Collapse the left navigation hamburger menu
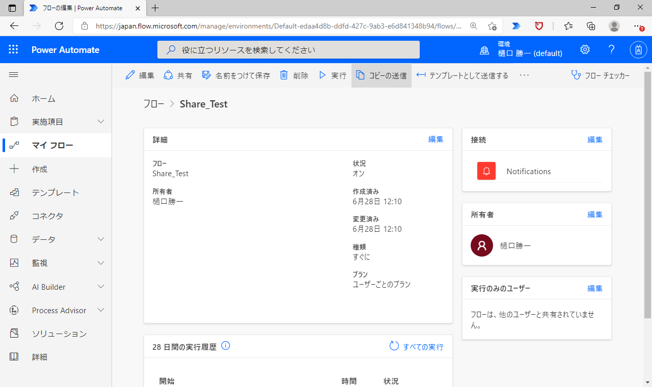The height and width of the screenshot is (387, 652). (x=14, y=75)
